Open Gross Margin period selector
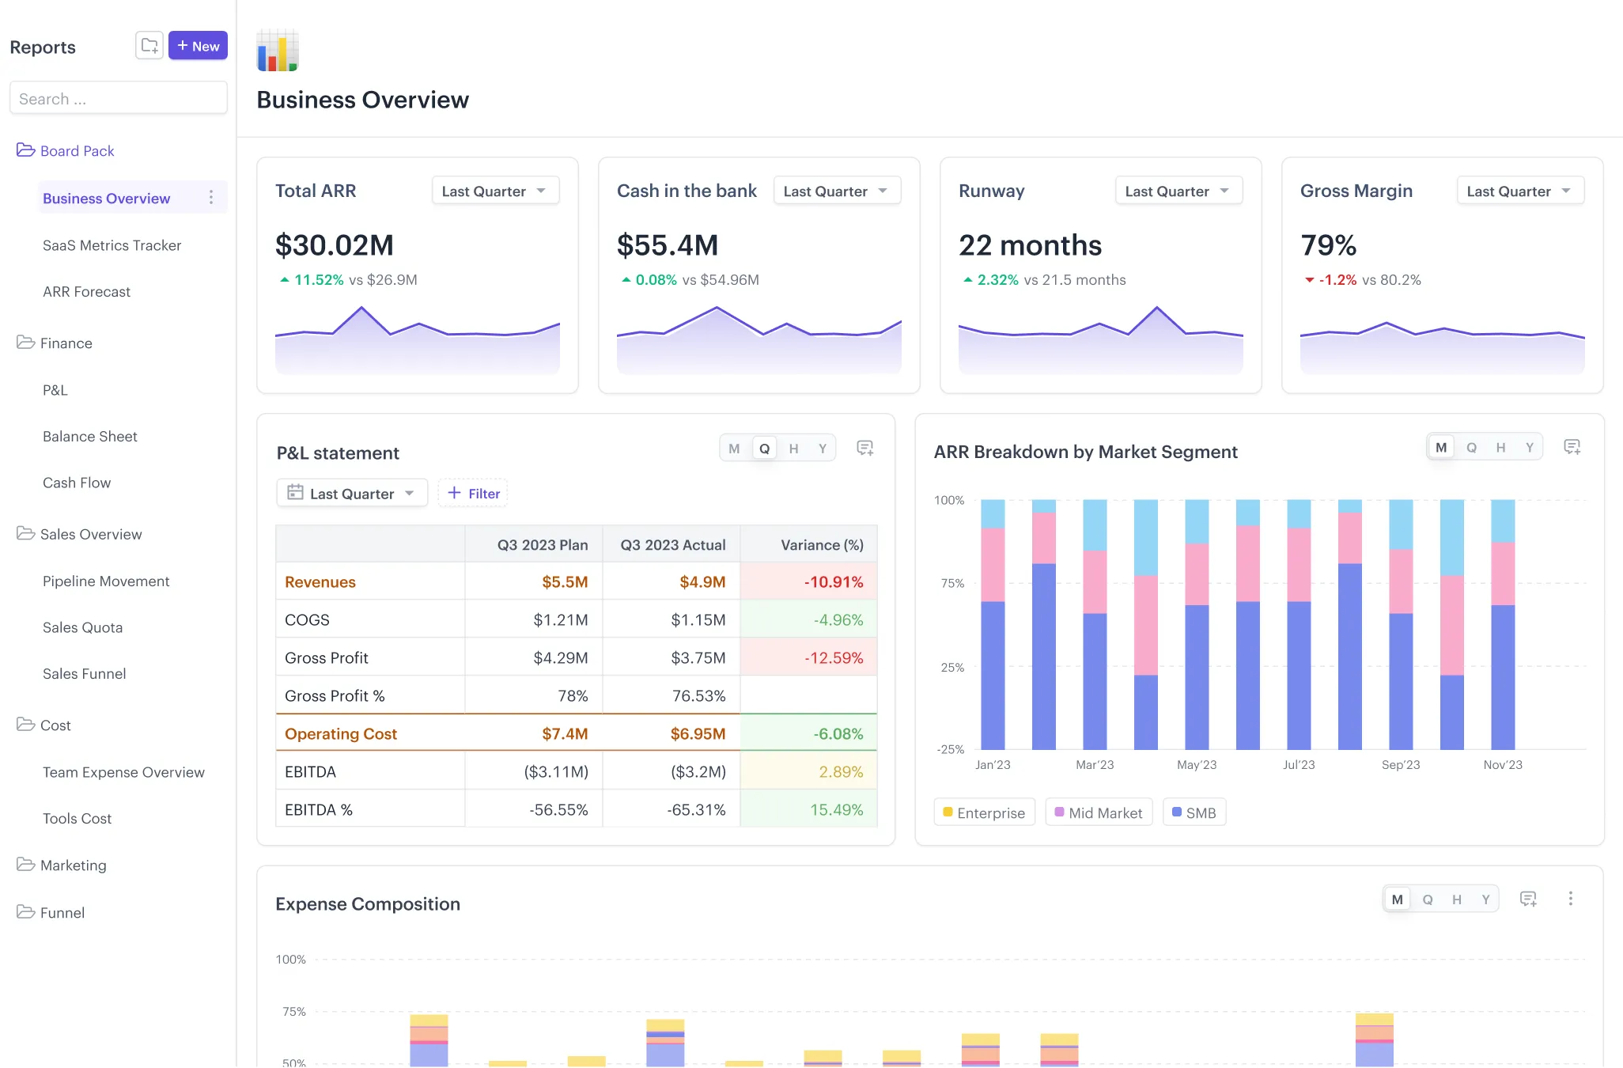Screen dimensions: 1623x1068 click(1519, 190)
